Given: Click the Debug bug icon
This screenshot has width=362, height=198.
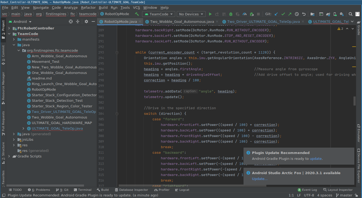Looking at the screenshot, I should 231,14.
